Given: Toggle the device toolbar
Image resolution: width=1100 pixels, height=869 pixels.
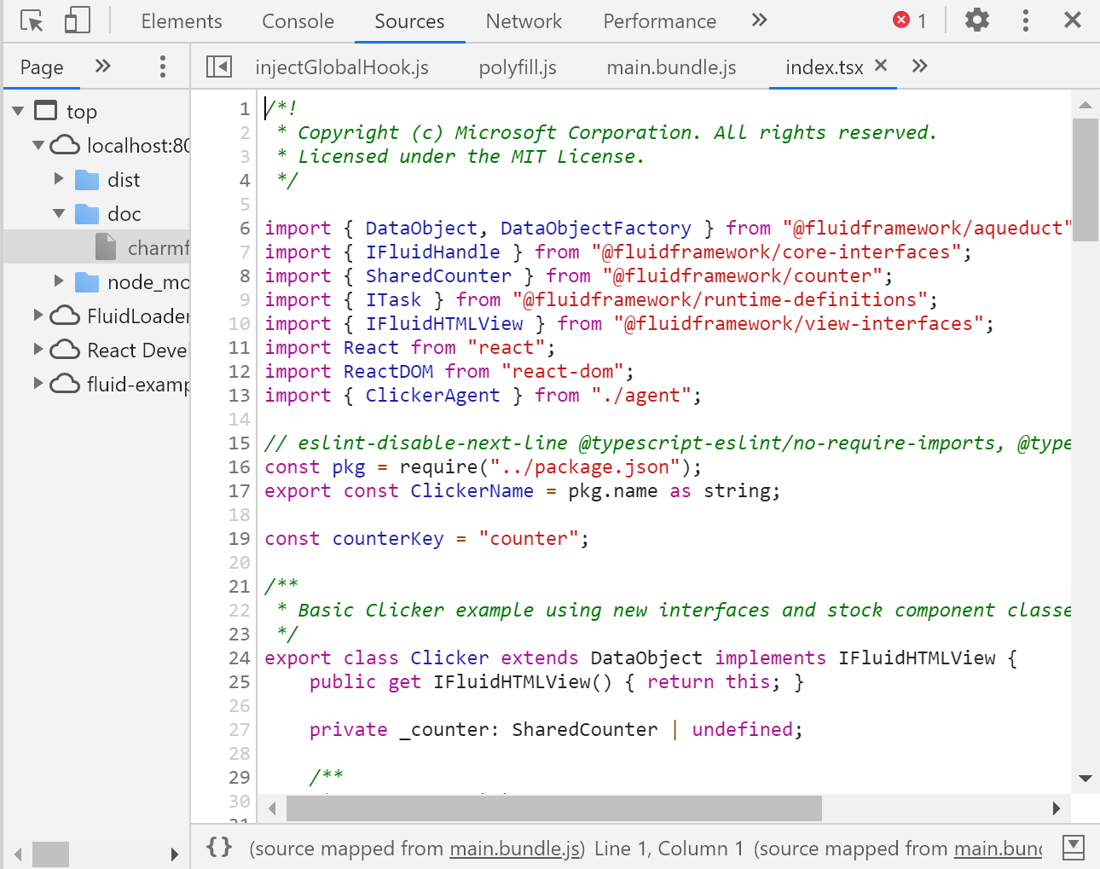Looking at the screenshot, I should [x=77, y=20].
